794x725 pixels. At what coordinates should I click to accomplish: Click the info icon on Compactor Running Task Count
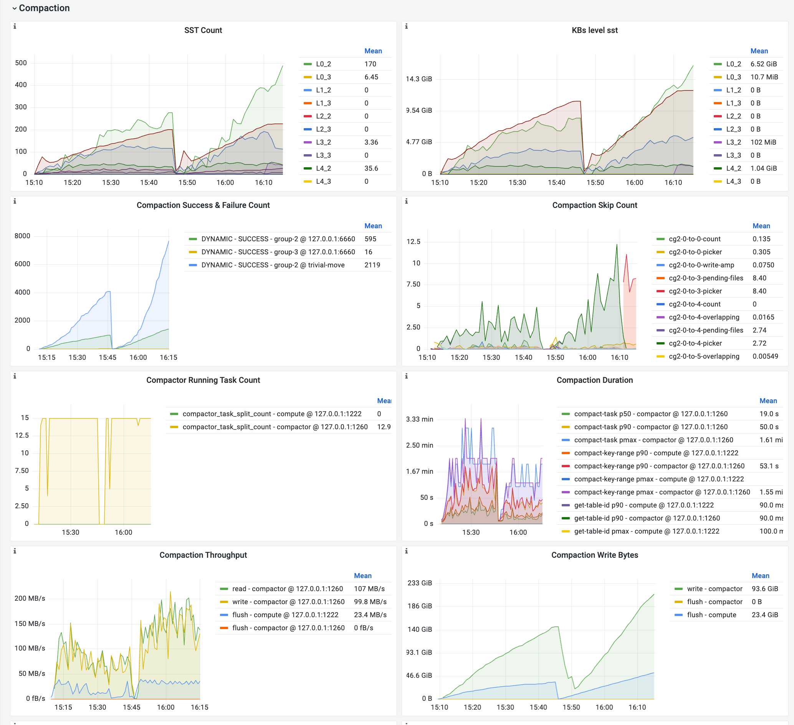[15, 376]
